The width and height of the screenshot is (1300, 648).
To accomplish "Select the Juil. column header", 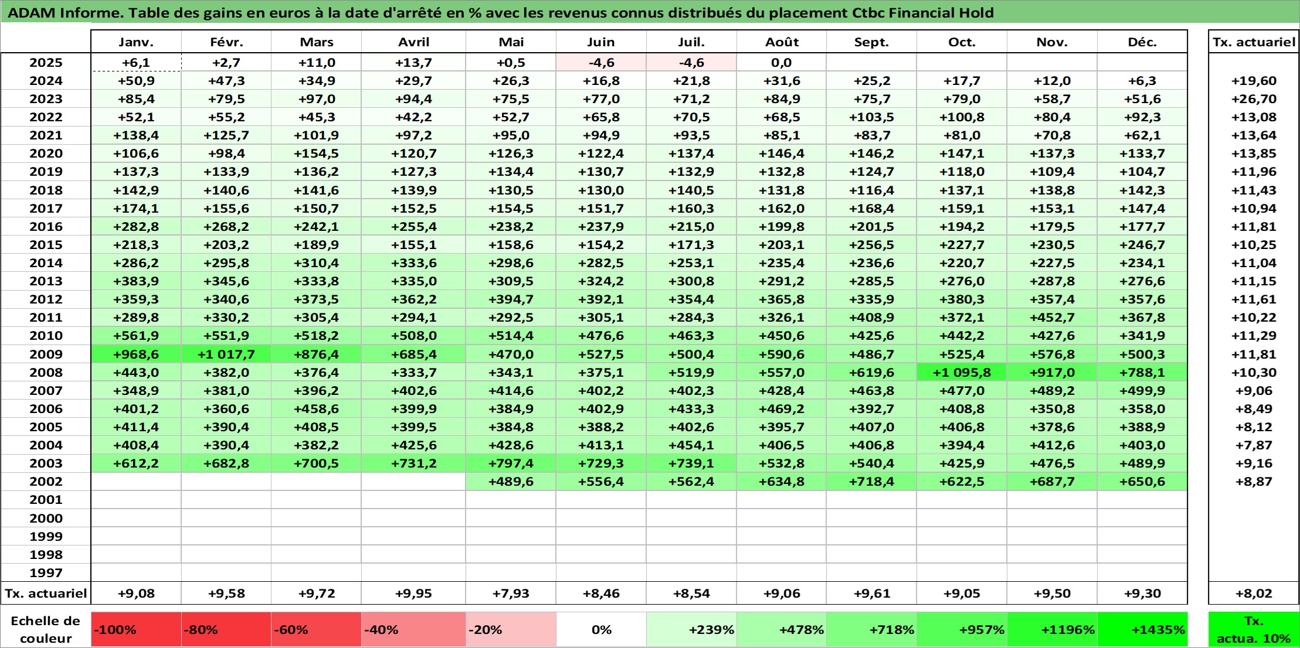I will [x=691, y=42].
